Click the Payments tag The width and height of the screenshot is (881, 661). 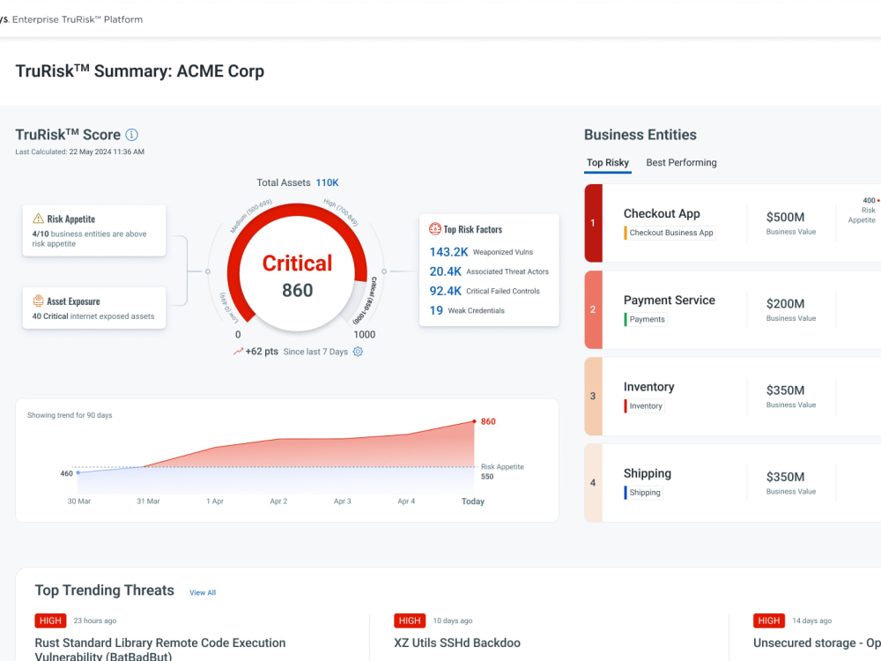coord(646,319)
